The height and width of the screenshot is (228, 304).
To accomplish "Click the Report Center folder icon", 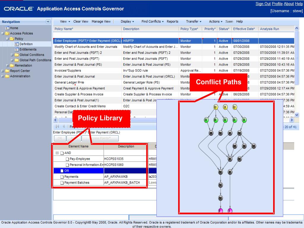I will [x=7, y=71].
